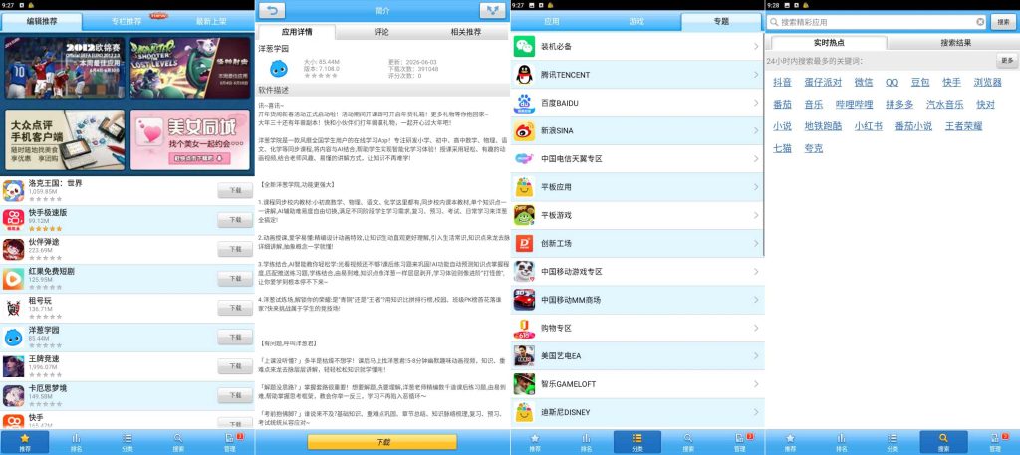The width and height of the screenshot is (1020, 455).
Task: Open the 洛克王国:世界 app icon
Action: (x=14, y=191)
